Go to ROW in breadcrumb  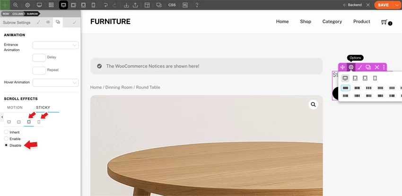click(6, 14)
